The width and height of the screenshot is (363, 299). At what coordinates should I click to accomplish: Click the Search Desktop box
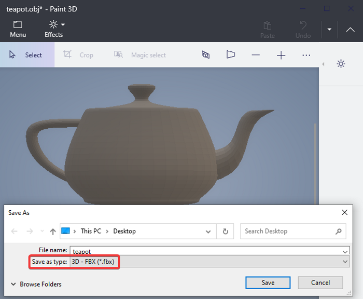pyautogui.click(x=288, y=231)
